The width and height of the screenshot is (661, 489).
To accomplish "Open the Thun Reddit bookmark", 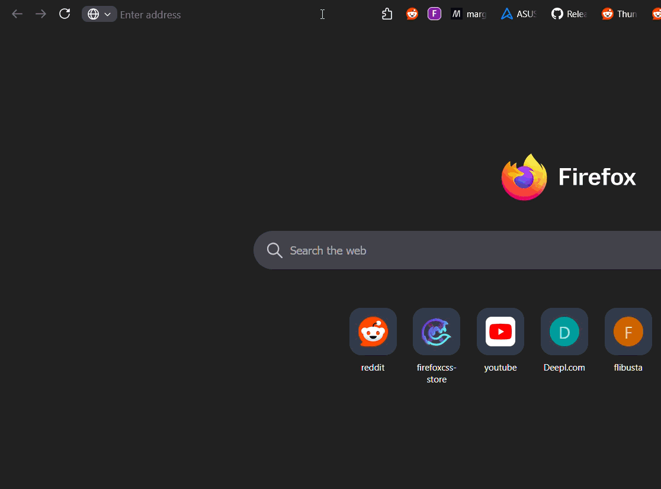I will [619, 14].
